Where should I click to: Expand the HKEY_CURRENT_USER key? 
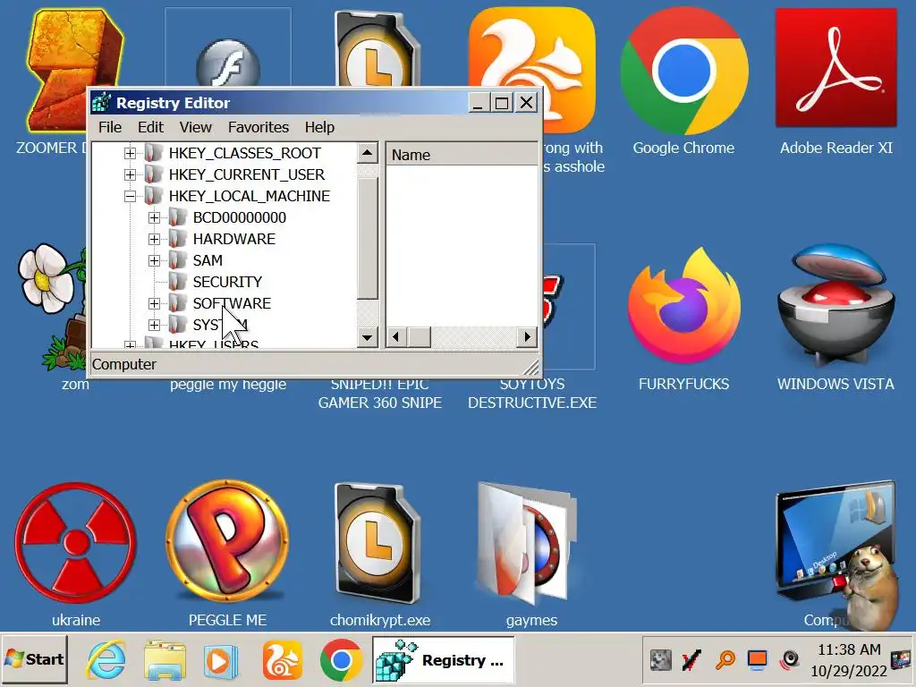coord(130,174)
